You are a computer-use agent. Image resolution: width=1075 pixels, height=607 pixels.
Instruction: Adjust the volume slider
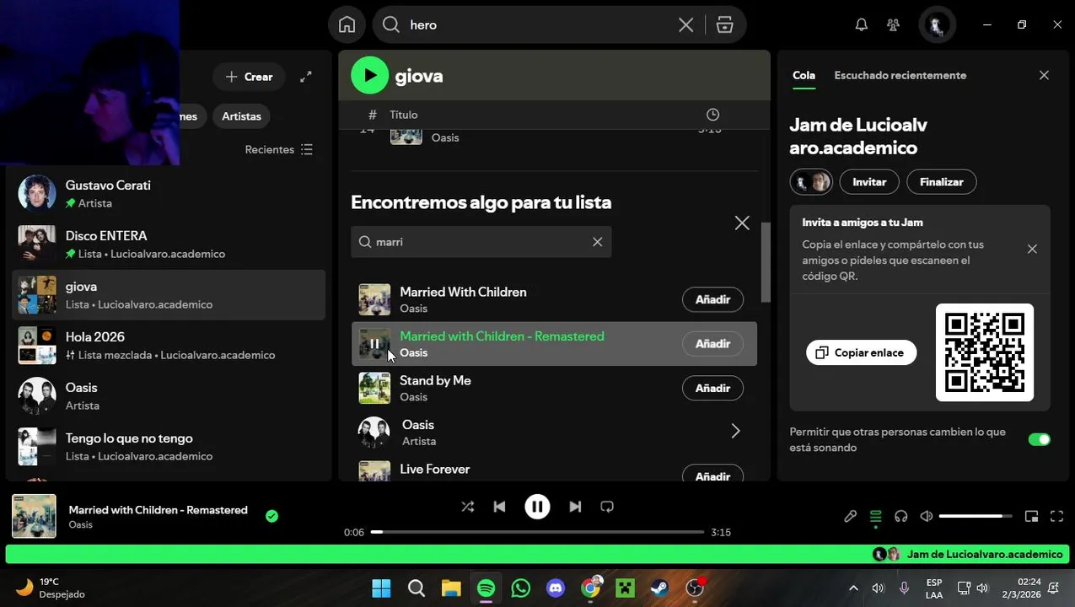click(976, 516)
